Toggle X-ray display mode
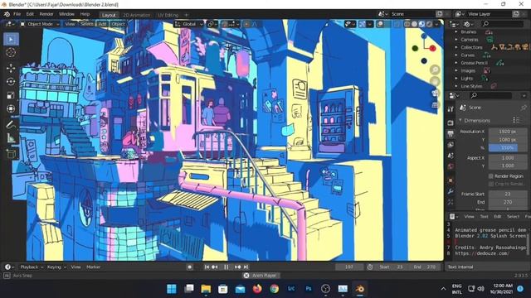 click(397, 24)
